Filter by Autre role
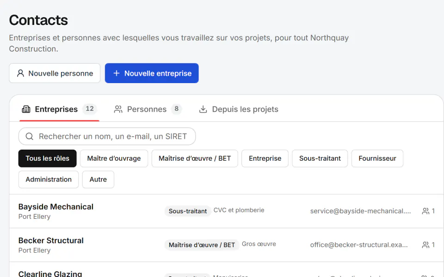 [98, 180]
